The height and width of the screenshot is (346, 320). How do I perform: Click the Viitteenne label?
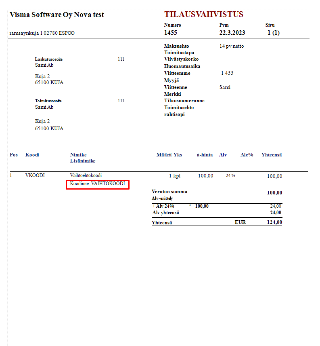point(176,87)
